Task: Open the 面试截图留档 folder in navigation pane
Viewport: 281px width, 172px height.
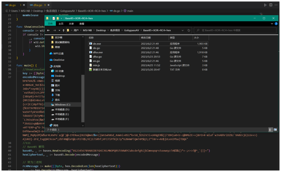Action: pyautogui.click(x=60, y=42)
